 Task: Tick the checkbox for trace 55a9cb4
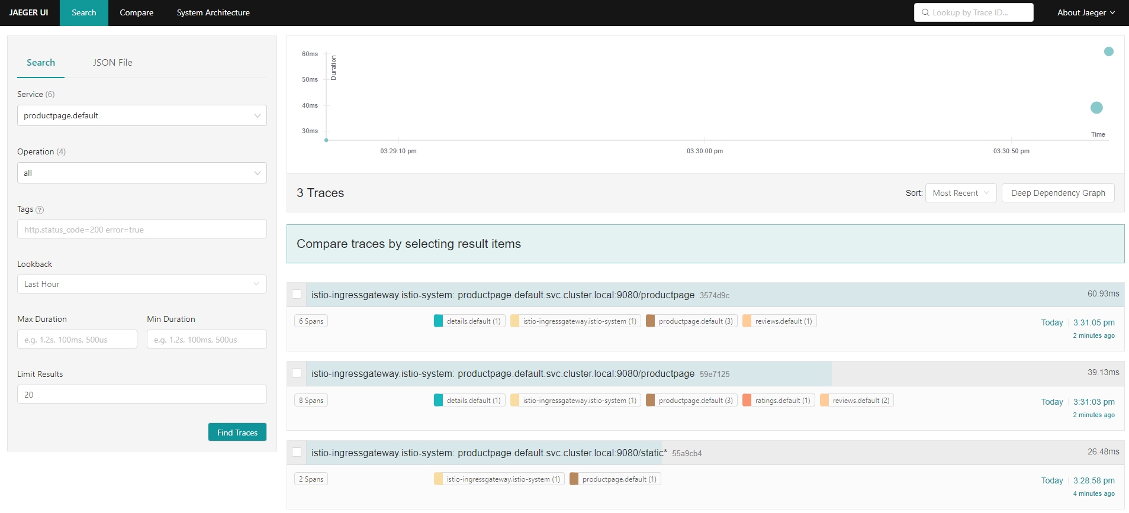pyautogui.click(x=297, y=452)
